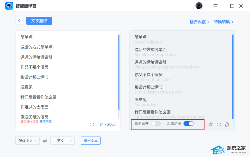250x157 pixels.
Task: Click source line 没意见
Action: (26, 87)
